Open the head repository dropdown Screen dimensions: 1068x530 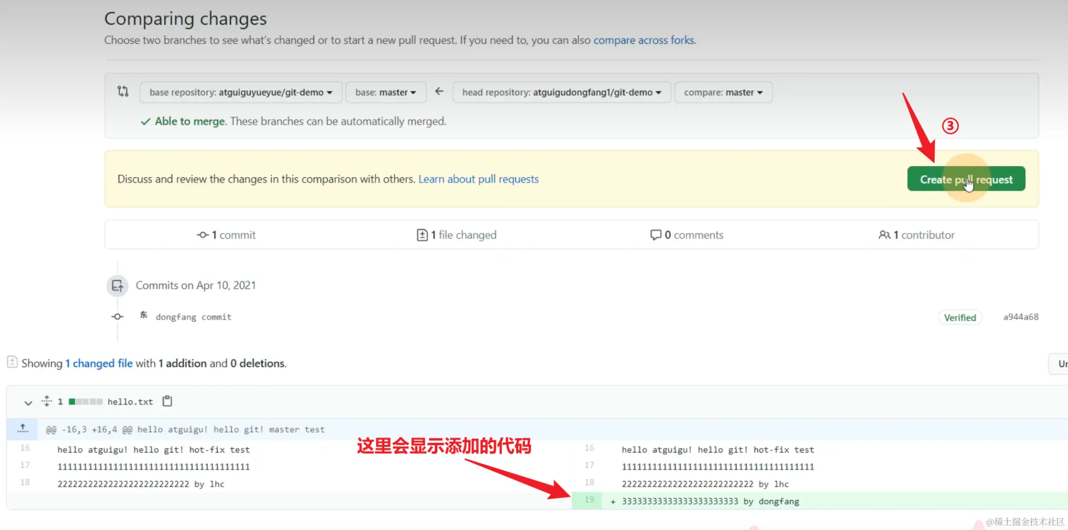[562, 92]
